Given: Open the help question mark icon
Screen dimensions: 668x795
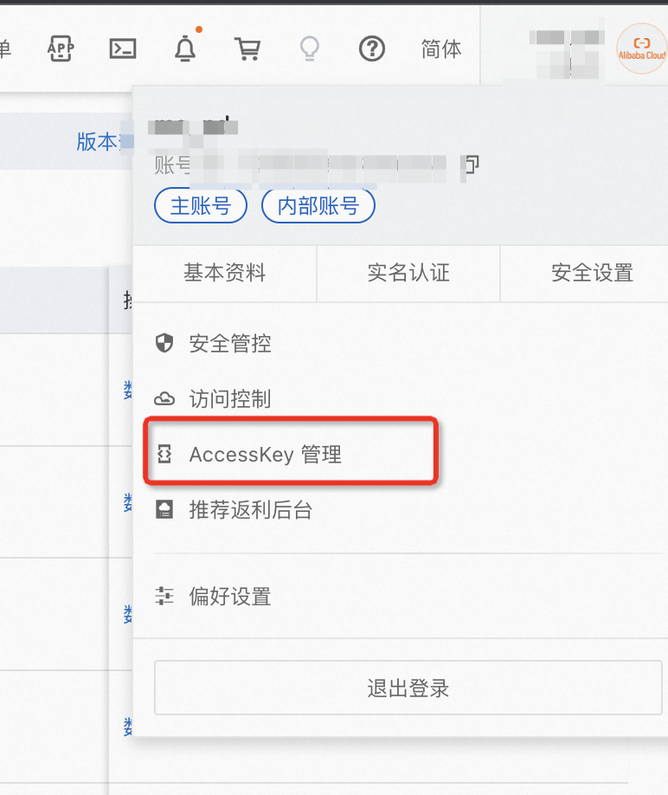Looking at the screenshot, I should (x=372, y=48).
